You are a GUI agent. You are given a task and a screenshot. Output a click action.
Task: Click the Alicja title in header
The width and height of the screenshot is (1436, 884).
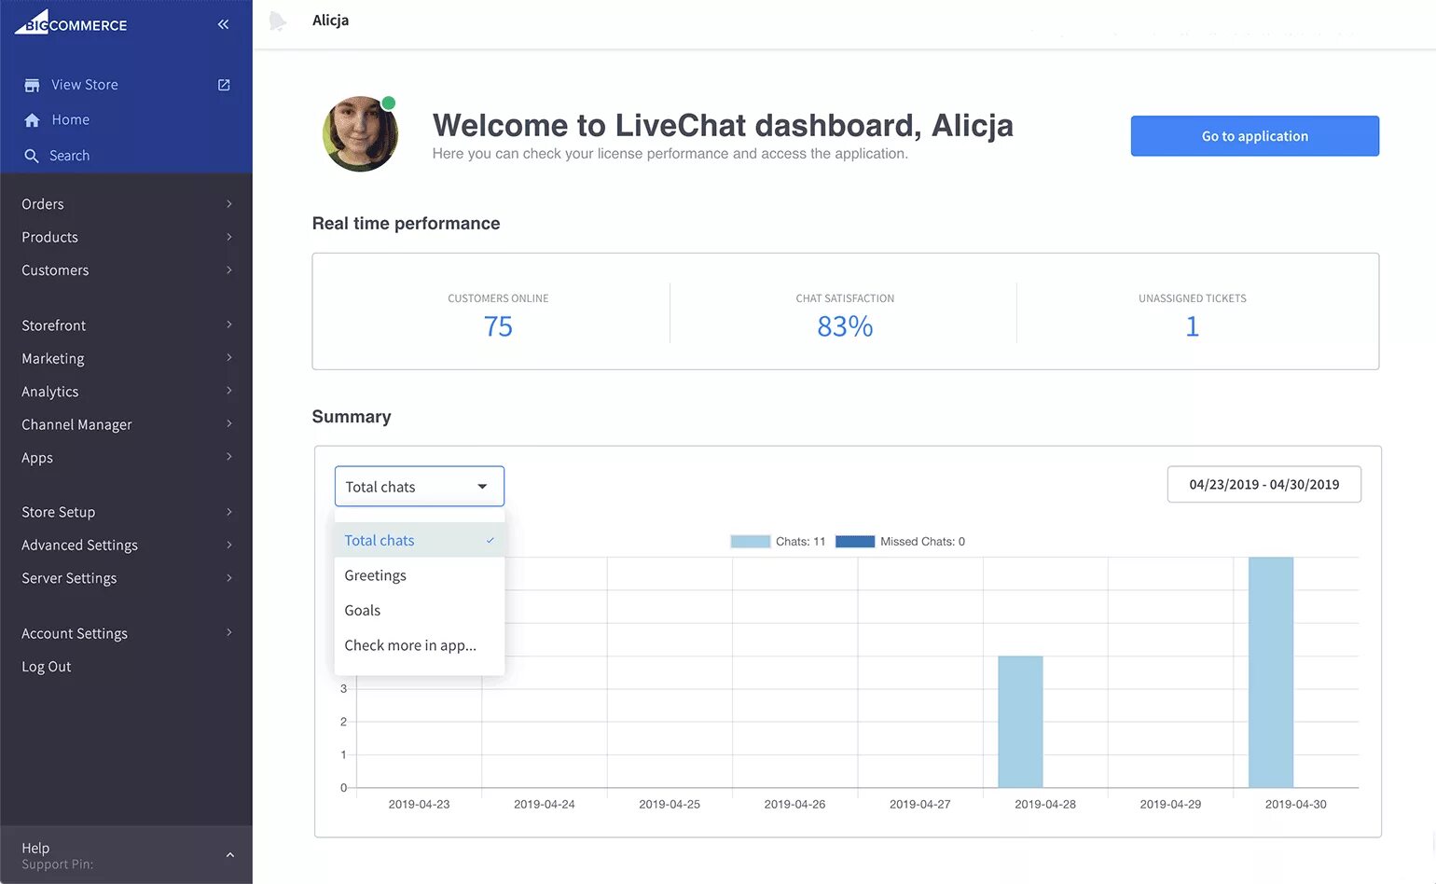(x=330, y=21)
